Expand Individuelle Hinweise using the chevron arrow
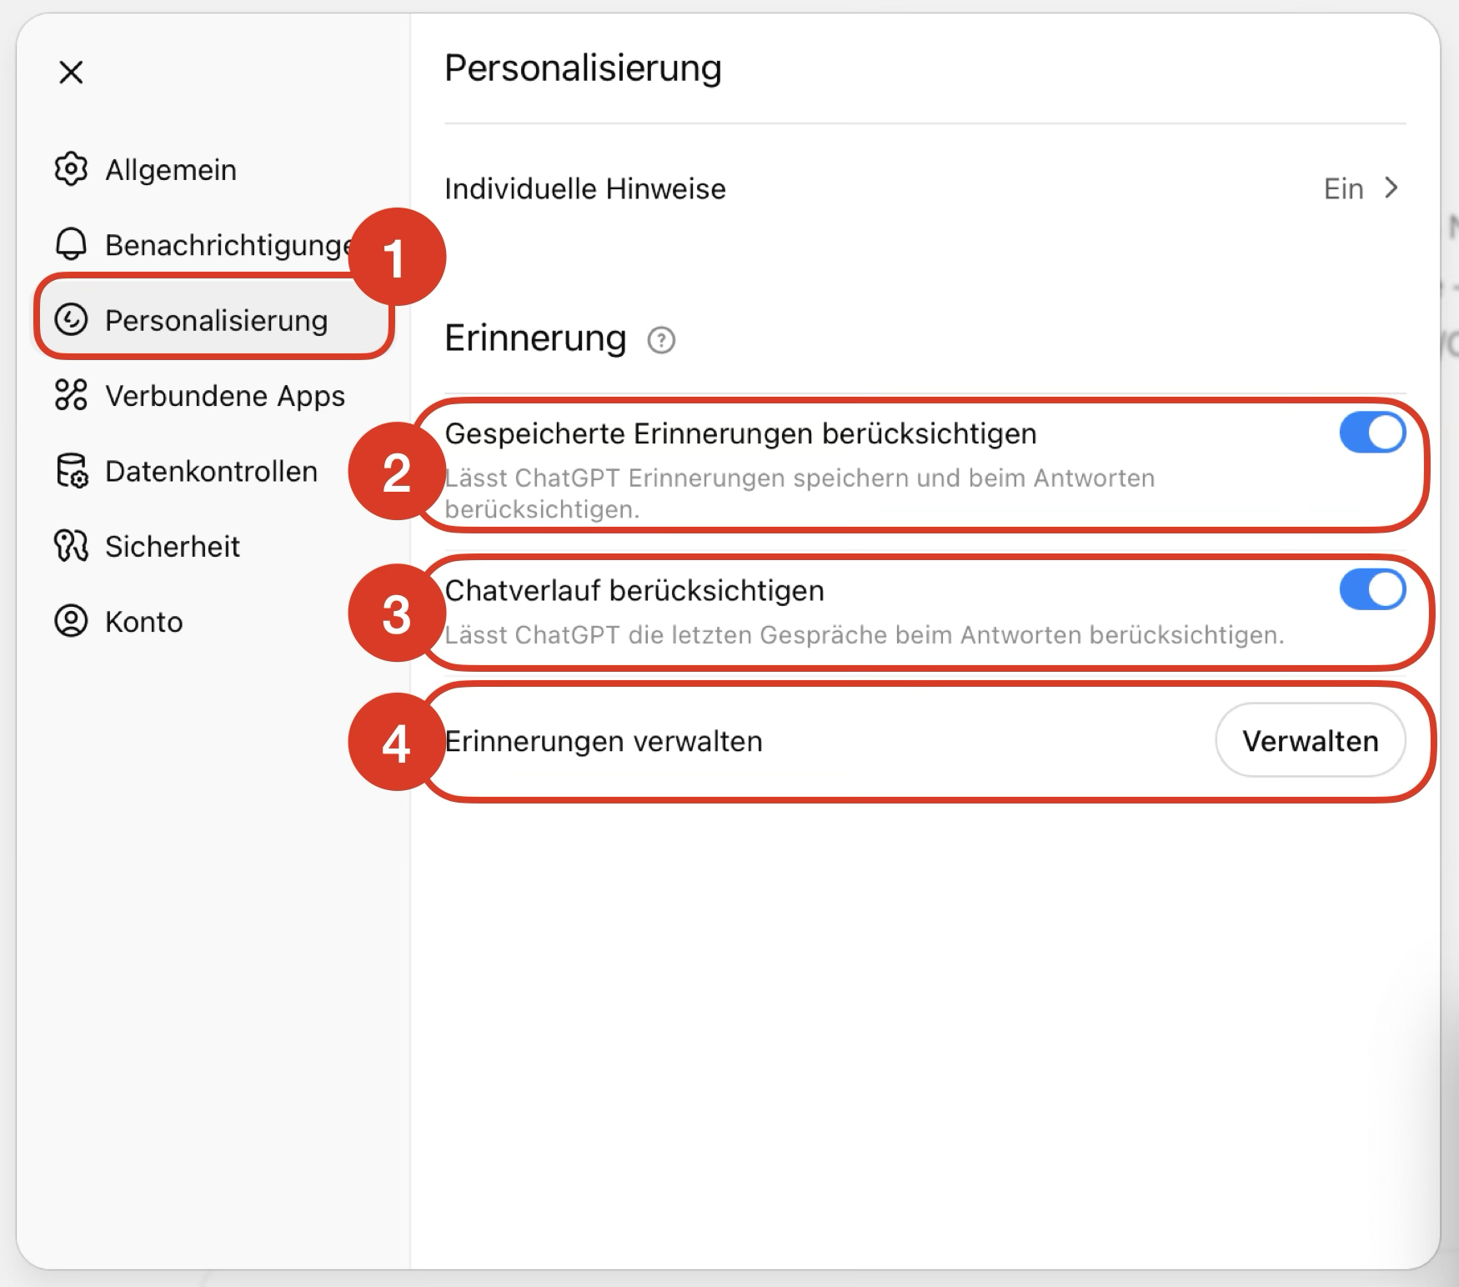1459x1287 pixels. click(1391, 188)
